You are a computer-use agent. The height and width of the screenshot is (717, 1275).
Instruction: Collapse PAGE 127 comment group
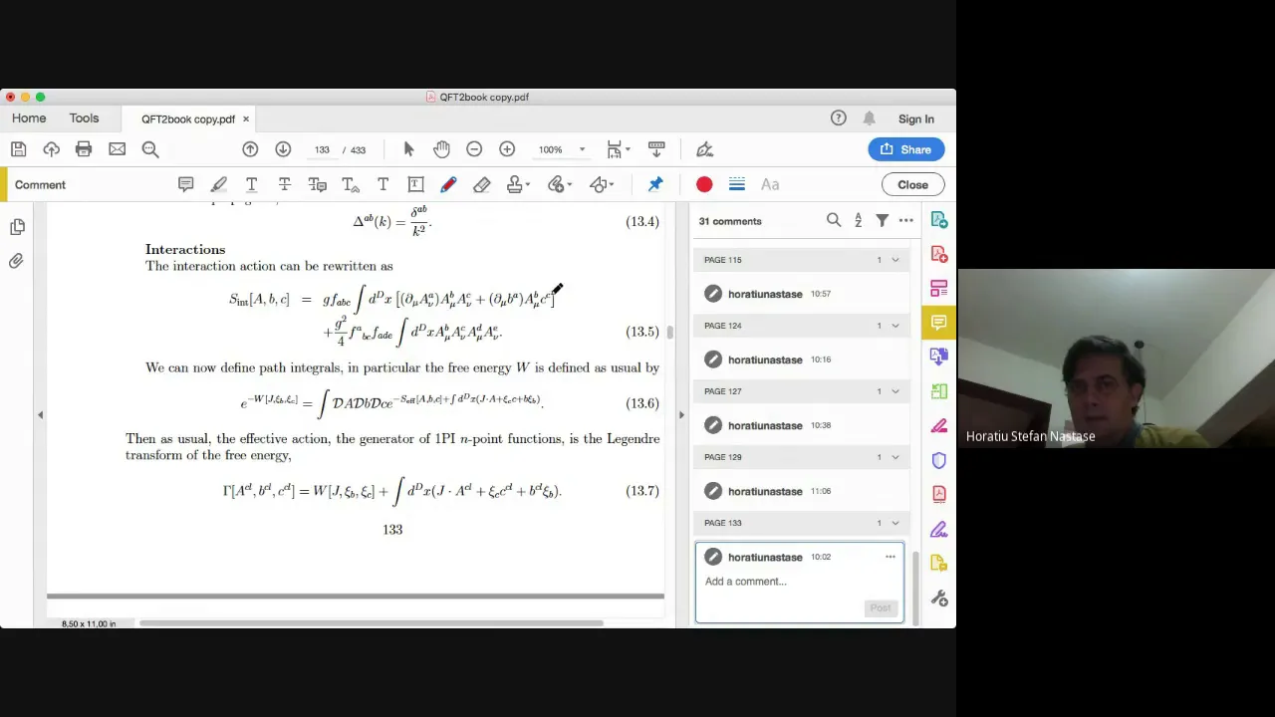pos(894,391)
